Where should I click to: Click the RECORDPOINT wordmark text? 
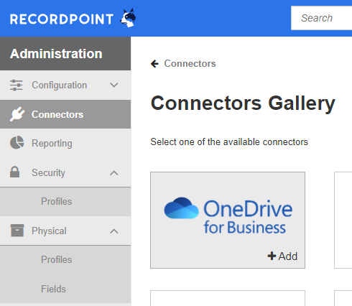click(x=62, y=19)
